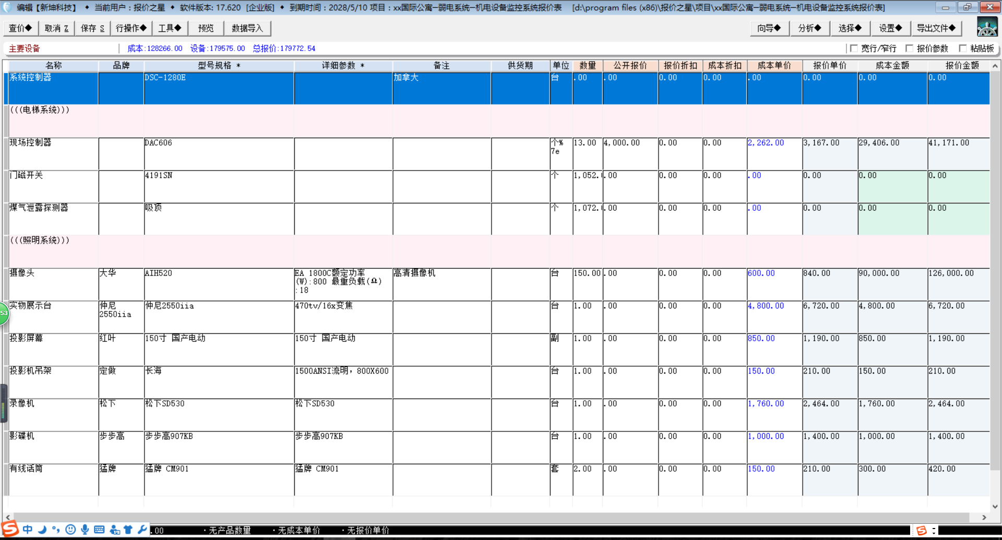Click the 松下SD530 model cell
This screenshot has width=1002, height=540.
pos(219,415)
